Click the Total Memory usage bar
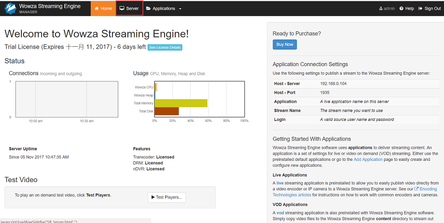Viewport: 444px width, 223px height. [x=181, y=103]
